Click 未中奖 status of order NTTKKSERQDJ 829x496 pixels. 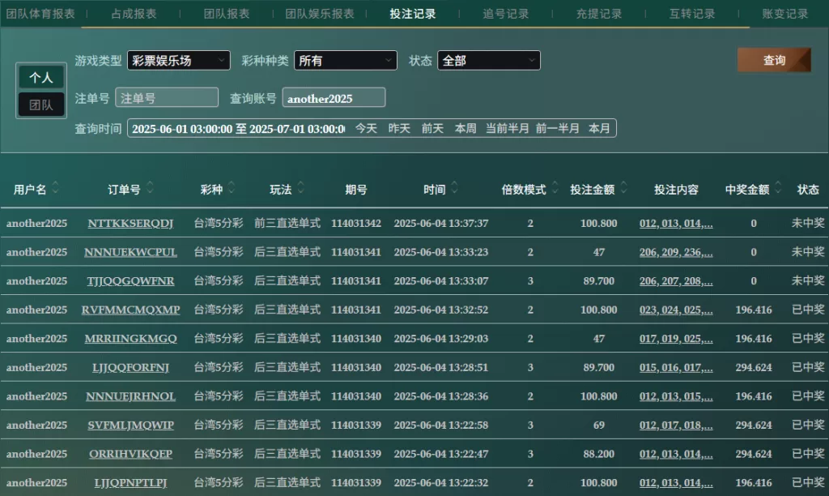coord(808,224)
